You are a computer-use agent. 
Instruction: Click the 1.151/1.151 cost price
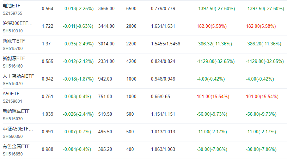[x=163, y=114]
